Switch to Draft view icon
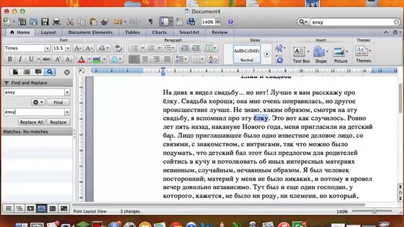Image resolution: width=404 pixels, height=227 pixels. coord(8,208)
